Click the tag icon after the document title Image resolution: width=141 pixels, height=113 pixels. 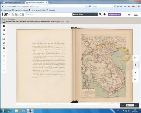coord(67,22)
